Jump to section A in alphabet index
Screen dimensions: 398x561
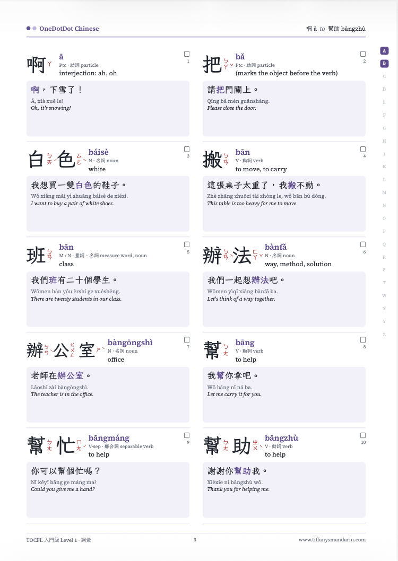tap(384, 51)
